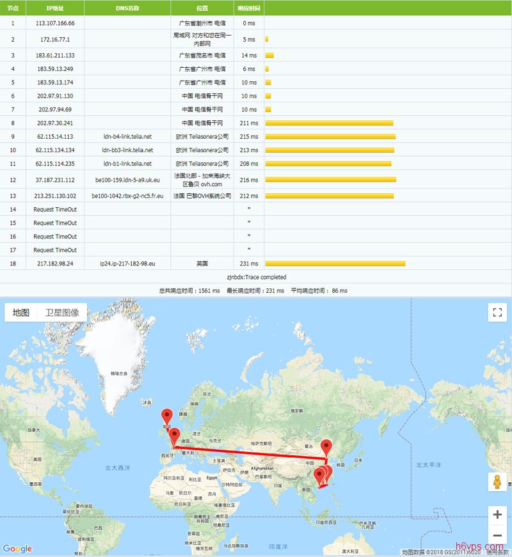The width and height of the screenshot is (512, 557).
Task: Select IP address 202.97.94.69
Action: pos(55,109)
